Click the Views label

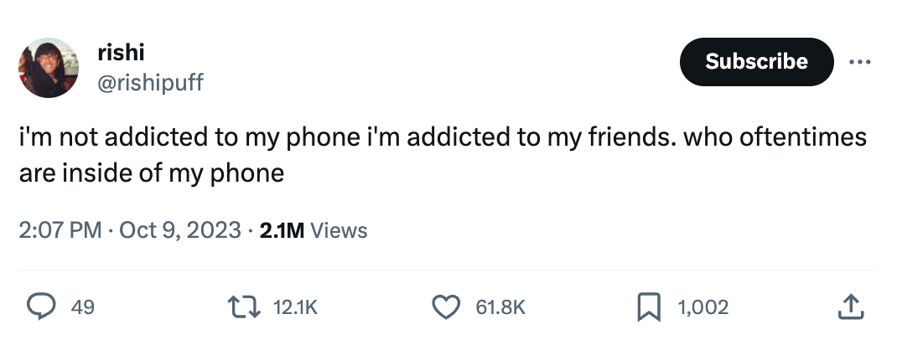pyautogui.click(x=339, y=230)
